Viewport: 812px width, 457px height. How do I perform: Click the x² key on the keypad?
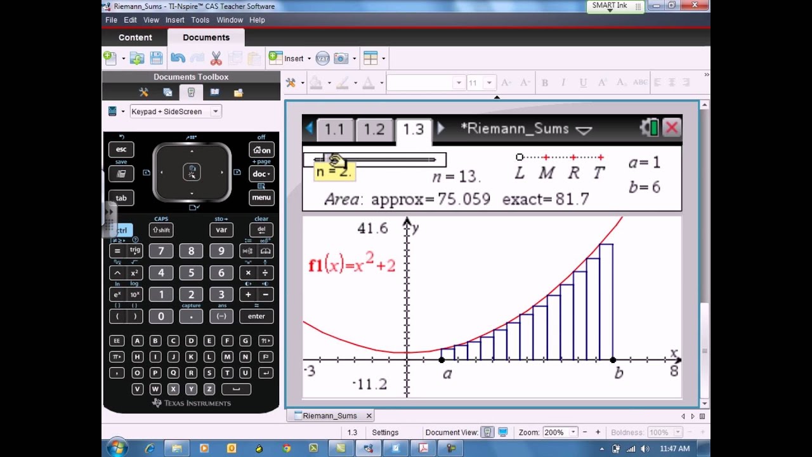pyautogui.click(x=134, y=273)
